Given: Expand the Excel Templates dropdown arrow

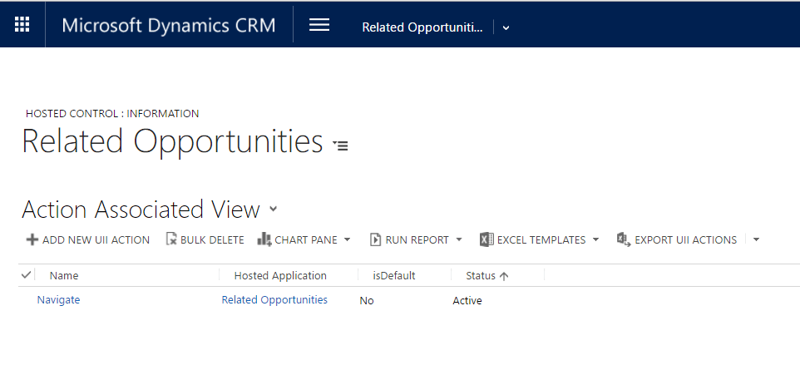Looking at the screenshot, I should click(595, 239).
